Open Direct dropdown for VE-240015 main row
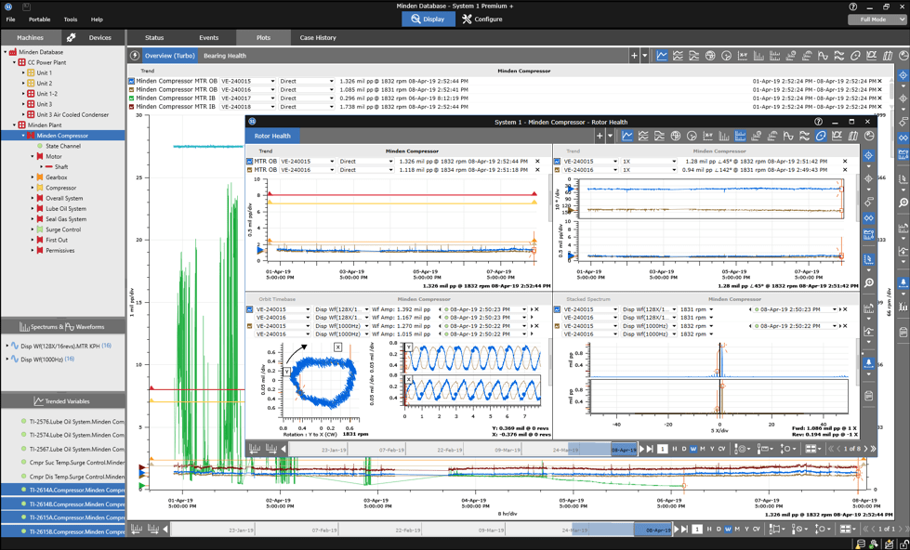 332,82
